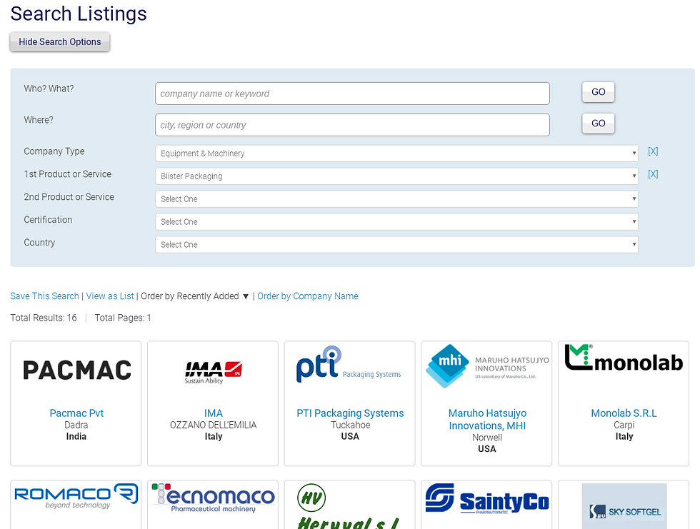Image resolution: width=700 pixels, height=529 pixels.
Task: Click the SaintyCo logo
Action: click(x=487, y=499)
